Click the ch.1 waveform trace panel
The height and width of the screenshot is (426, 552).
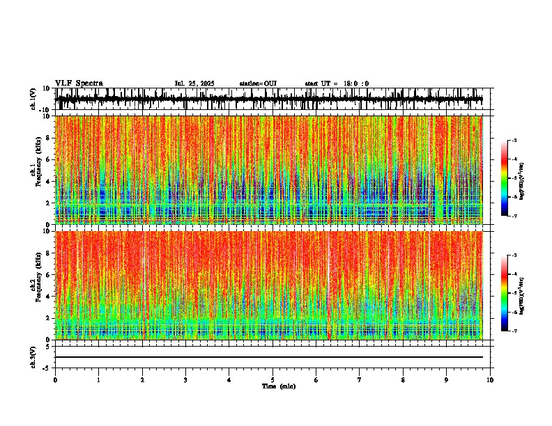[x=273, y=99]
